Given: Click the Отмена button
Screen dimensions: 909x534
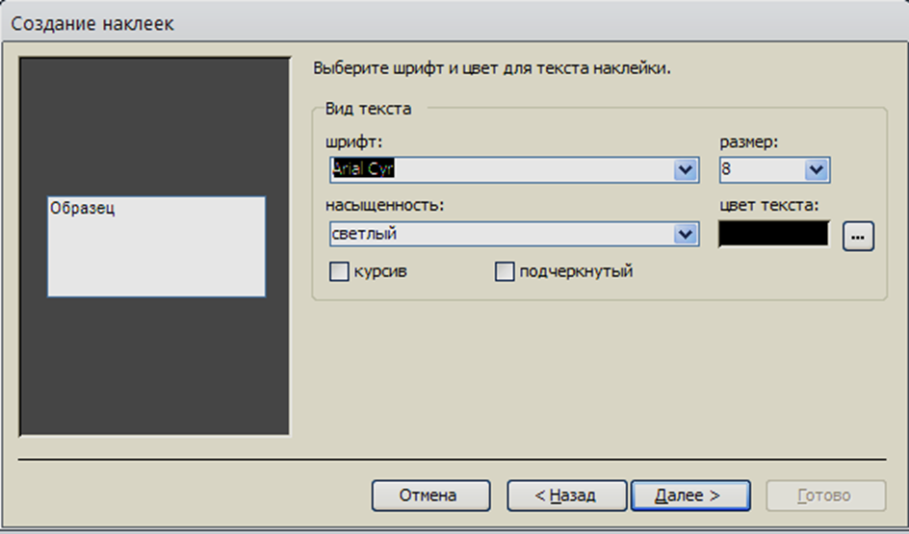Looking at the screenshot, I should tap(430, 496).
